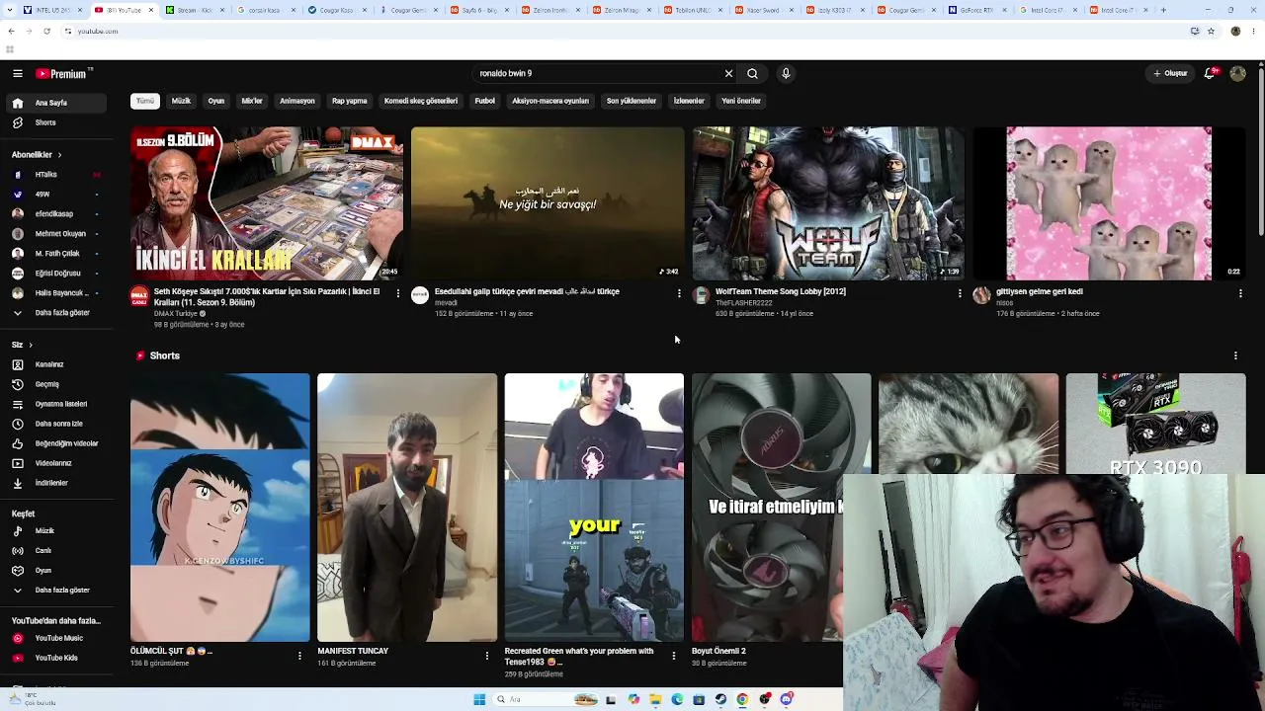
Task: Click the magnifier search button
Action: tap(753, 73)
